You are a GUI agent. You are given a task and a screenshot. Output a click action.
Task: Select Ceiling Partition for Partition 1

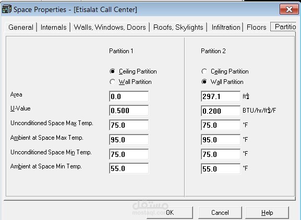[x=113, y=71]
